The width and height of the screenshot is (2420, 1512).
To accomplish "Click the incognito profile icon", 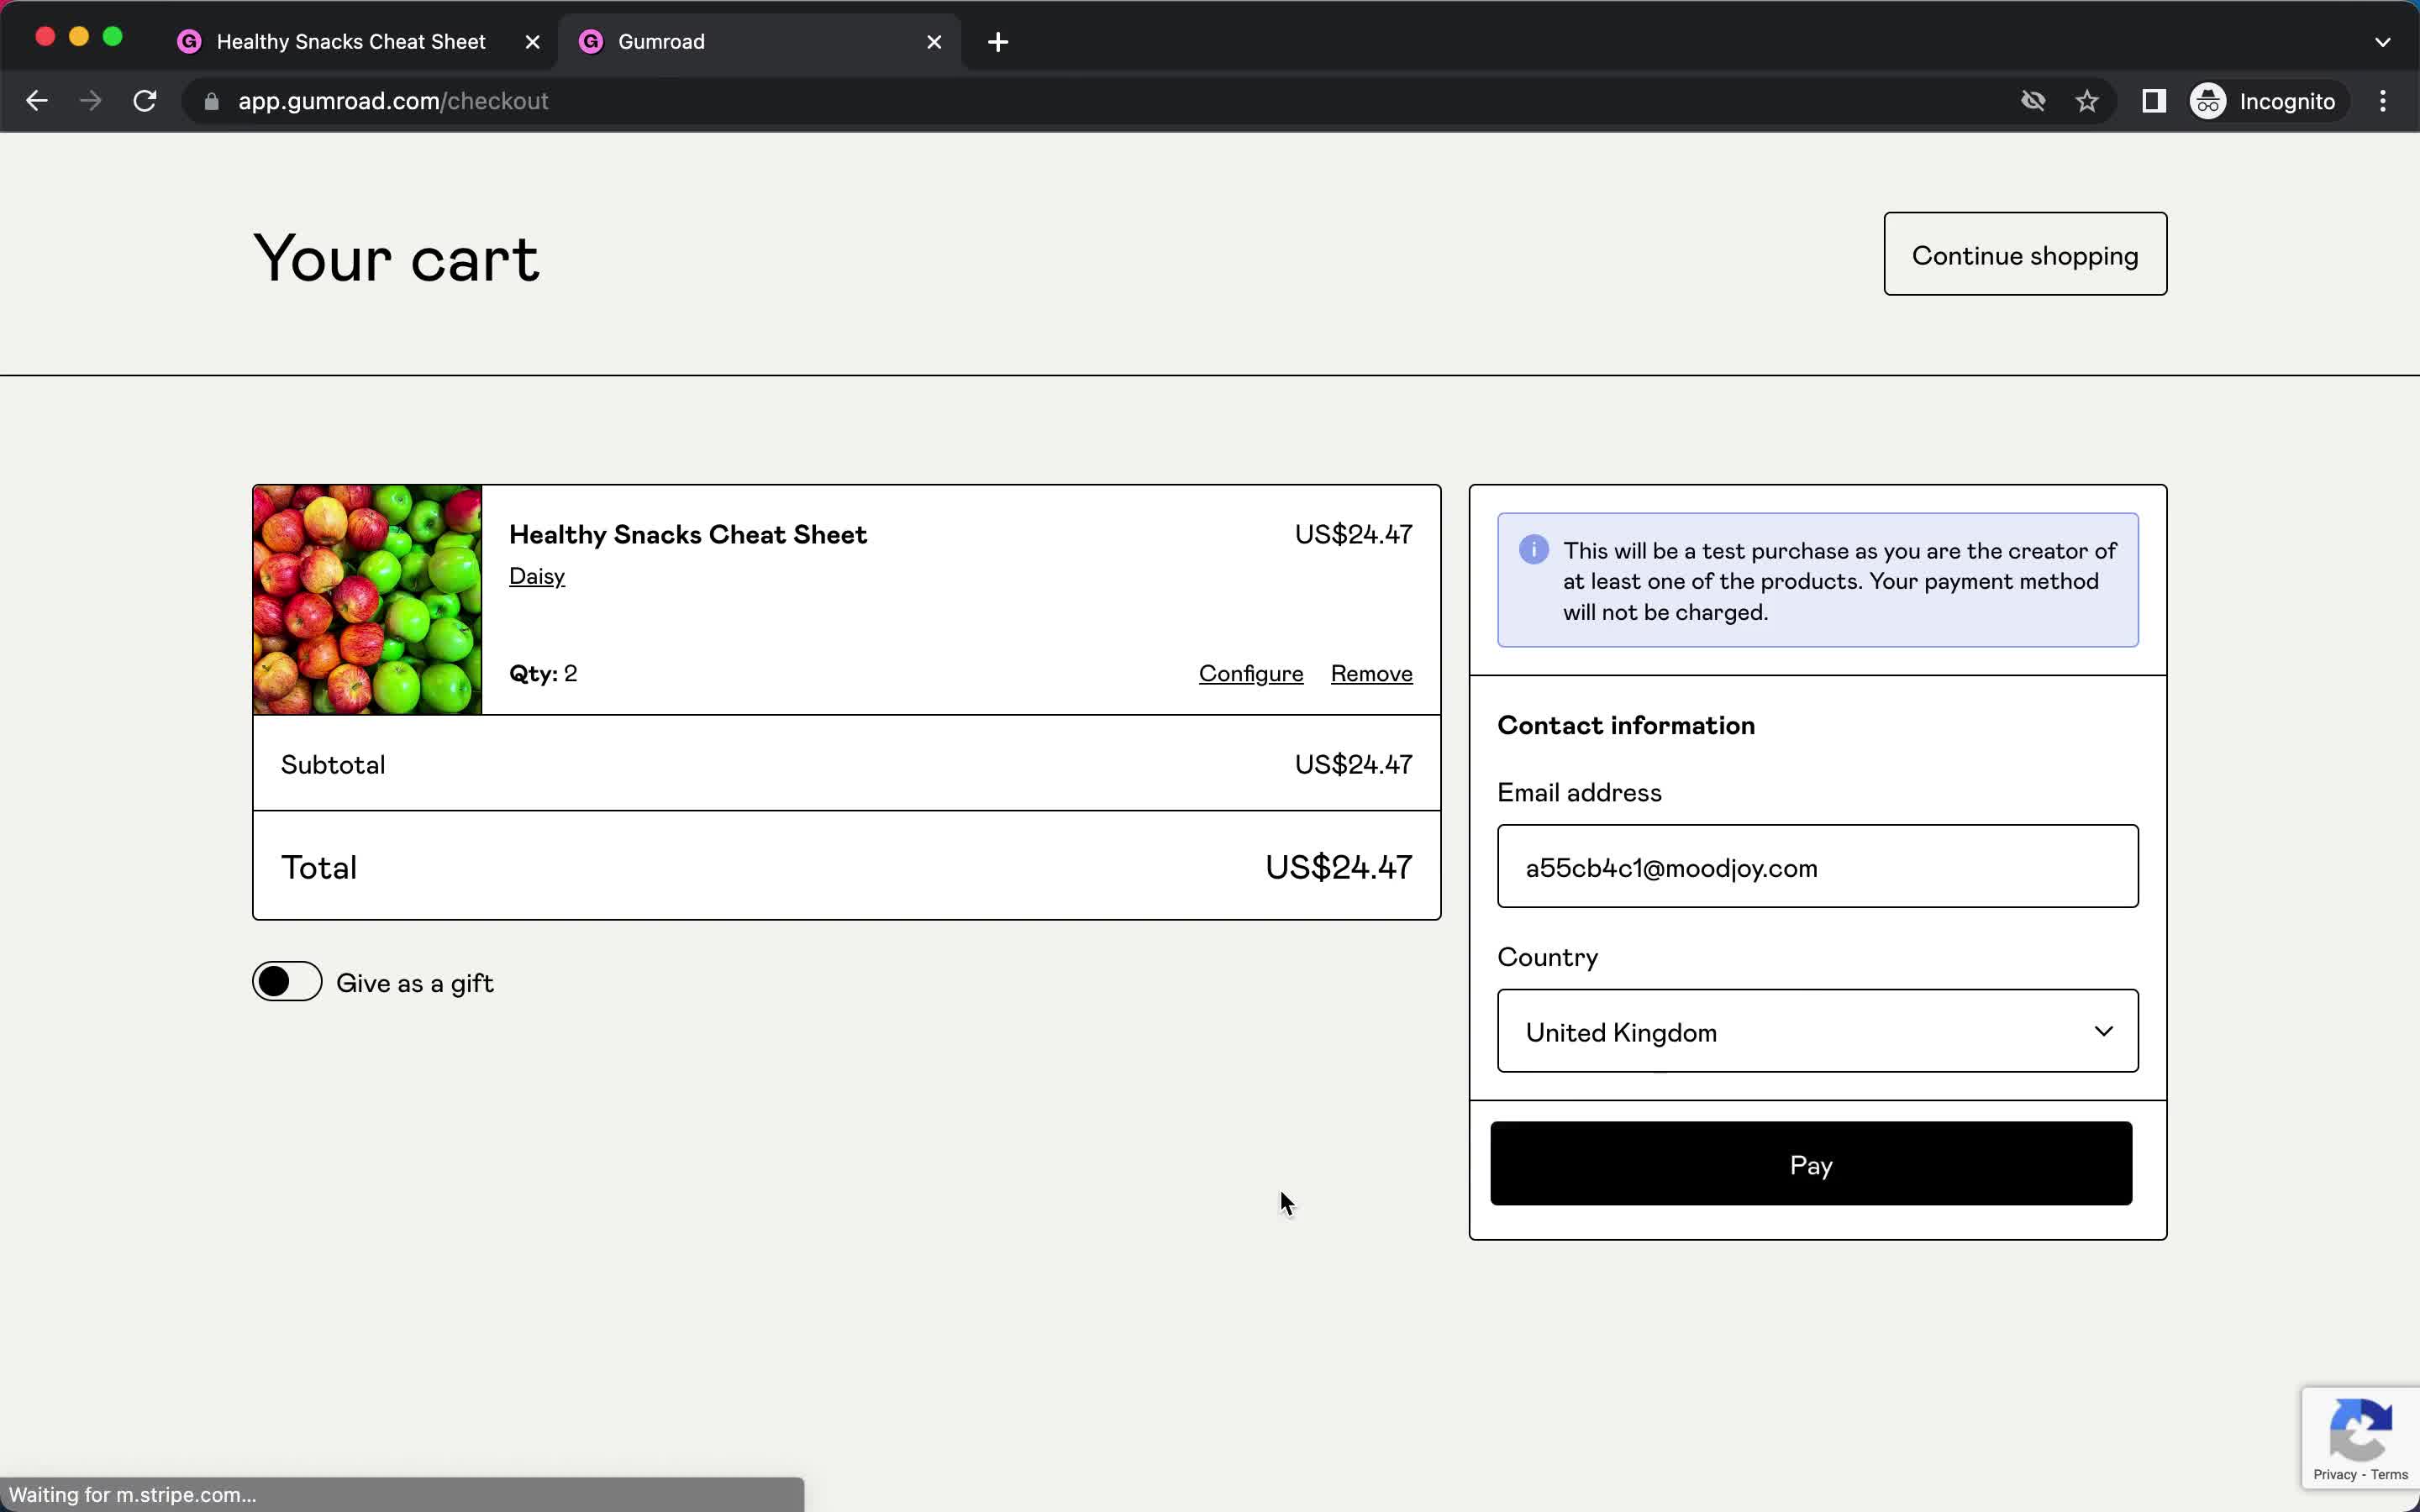I will point(2207,101).
